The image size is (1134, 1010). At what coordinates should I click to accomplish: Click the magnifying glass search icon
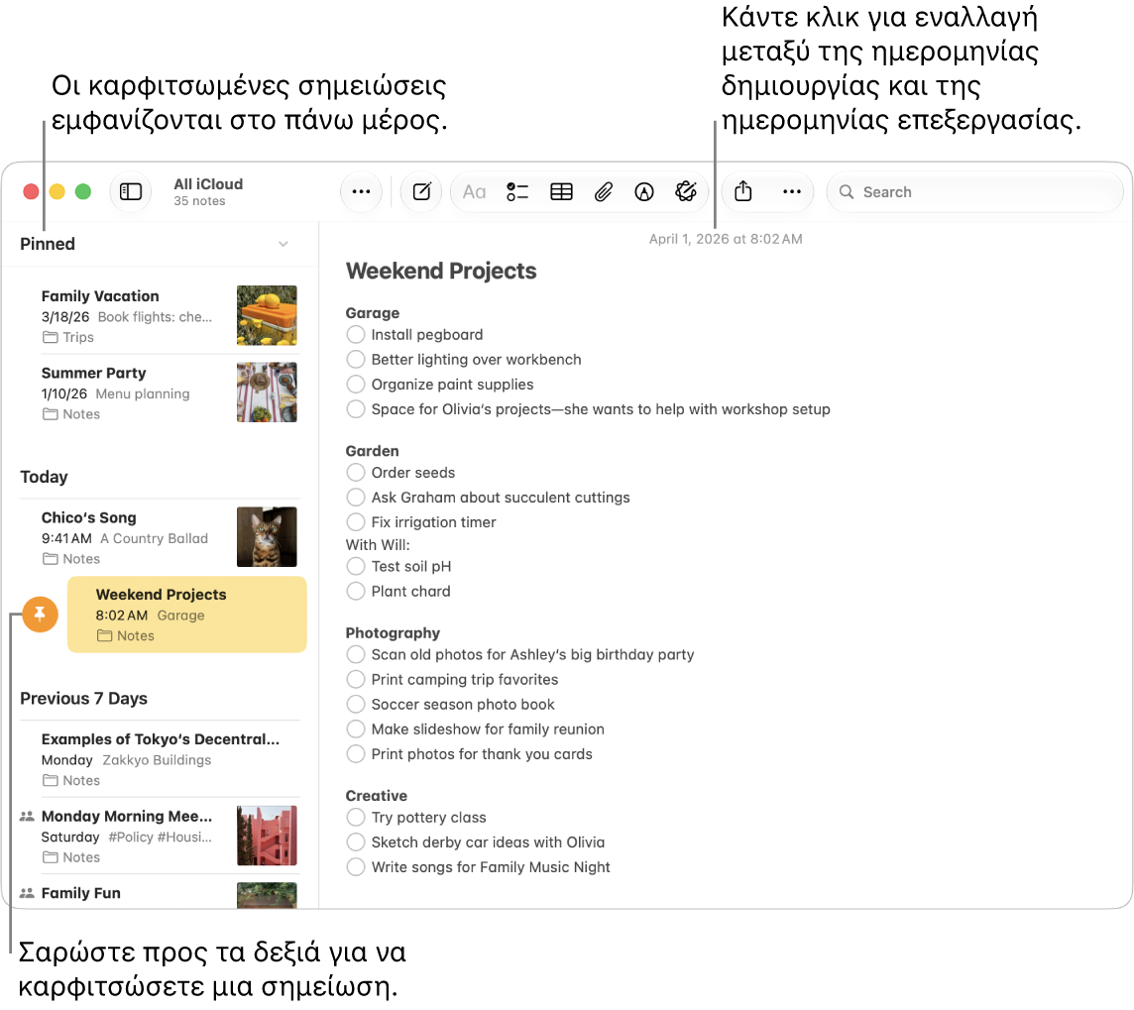coord(847,191)
